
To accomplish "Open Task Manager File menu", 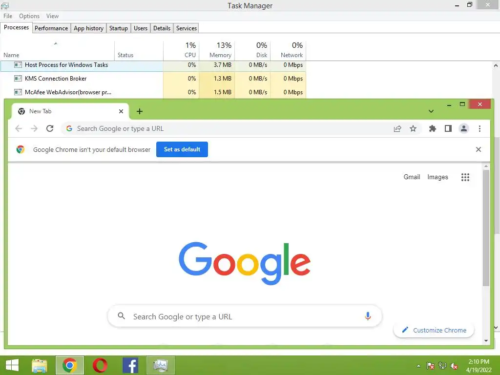I will point(8,16).
